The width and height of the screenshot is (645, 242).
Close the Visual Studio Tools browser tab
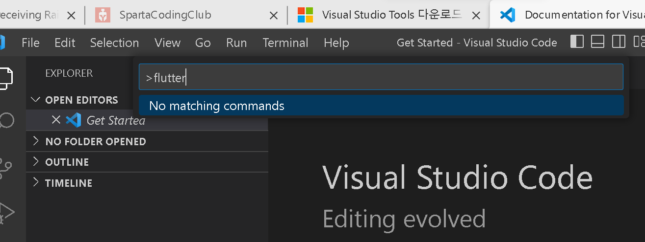click(x=476, y=16)
